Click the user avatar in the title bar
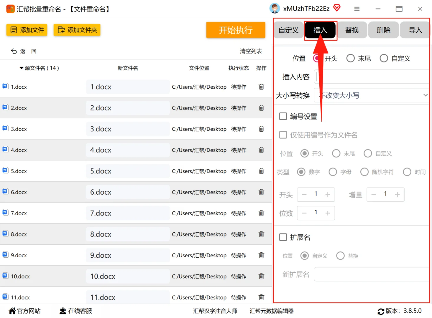Viewport: 432px width, 318px height. (274, 9)
